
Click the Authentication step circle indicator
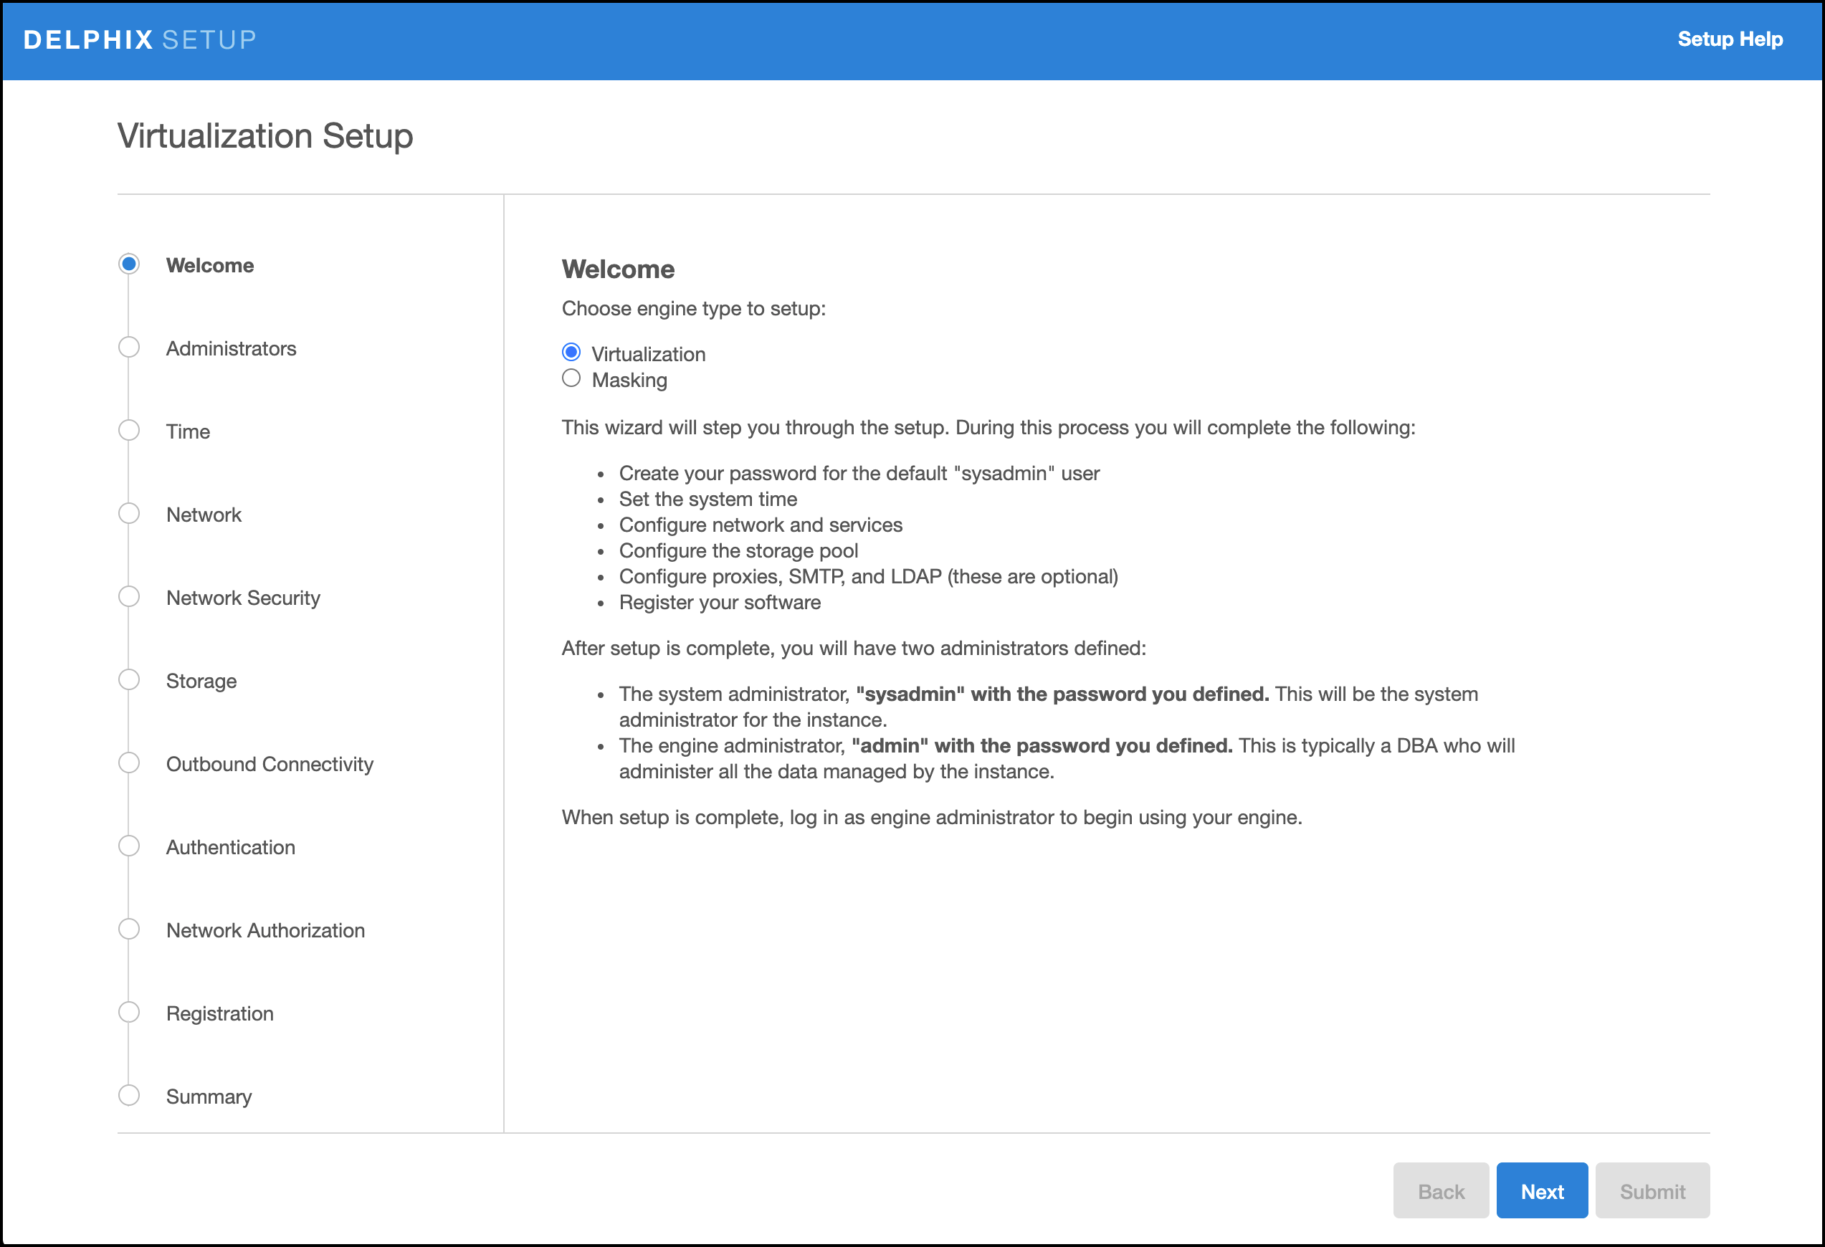click(129, 846)
